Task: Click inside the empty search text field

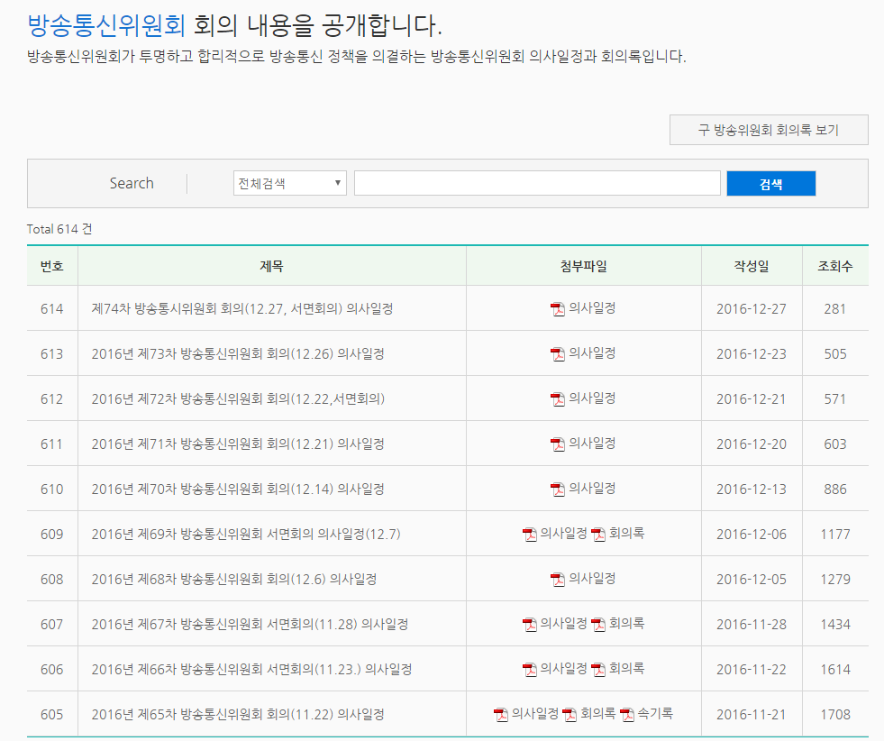Action: tap(537, 183)
